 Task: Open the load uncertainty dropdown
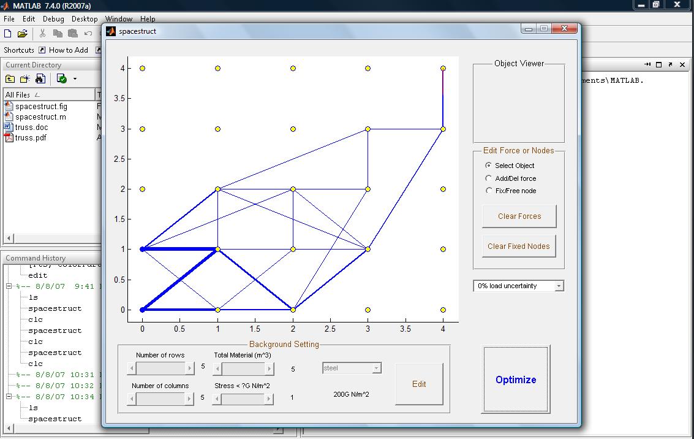[558, 286]
